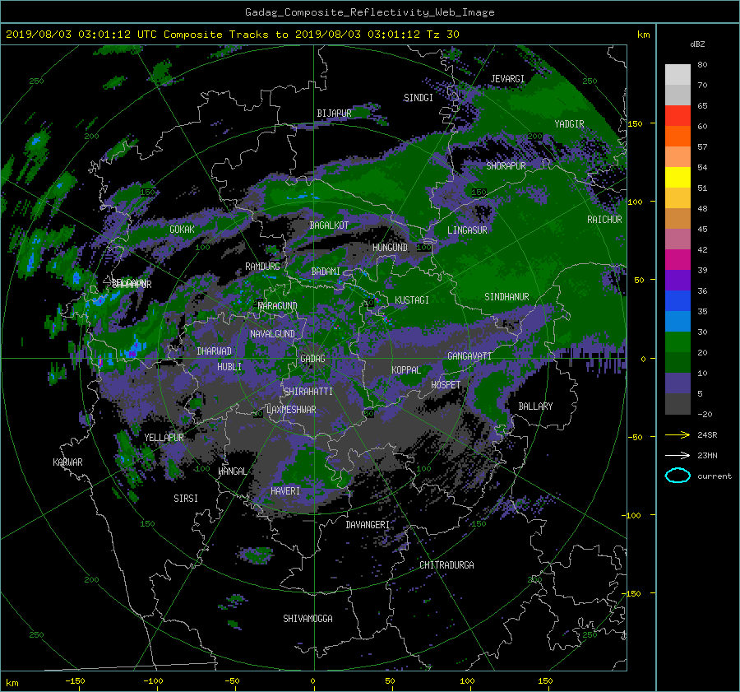Click the HOSPET city label
This screenshot has width=740, height=692.
(446, 385)
